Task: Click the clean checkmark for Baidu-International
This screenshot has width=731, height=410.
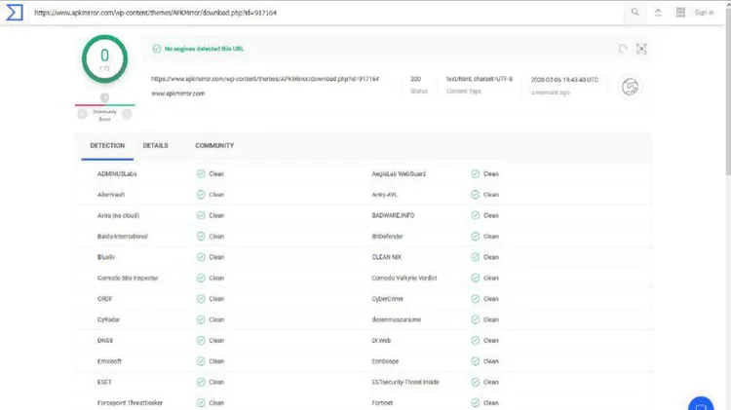Action: (201, 237)
